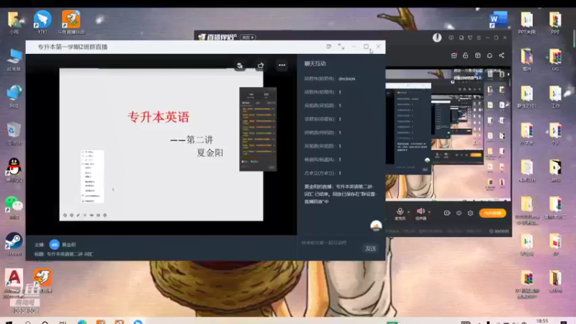Open the UG folder on the desktop
The image size is (576, 324).
pos(555,60)
